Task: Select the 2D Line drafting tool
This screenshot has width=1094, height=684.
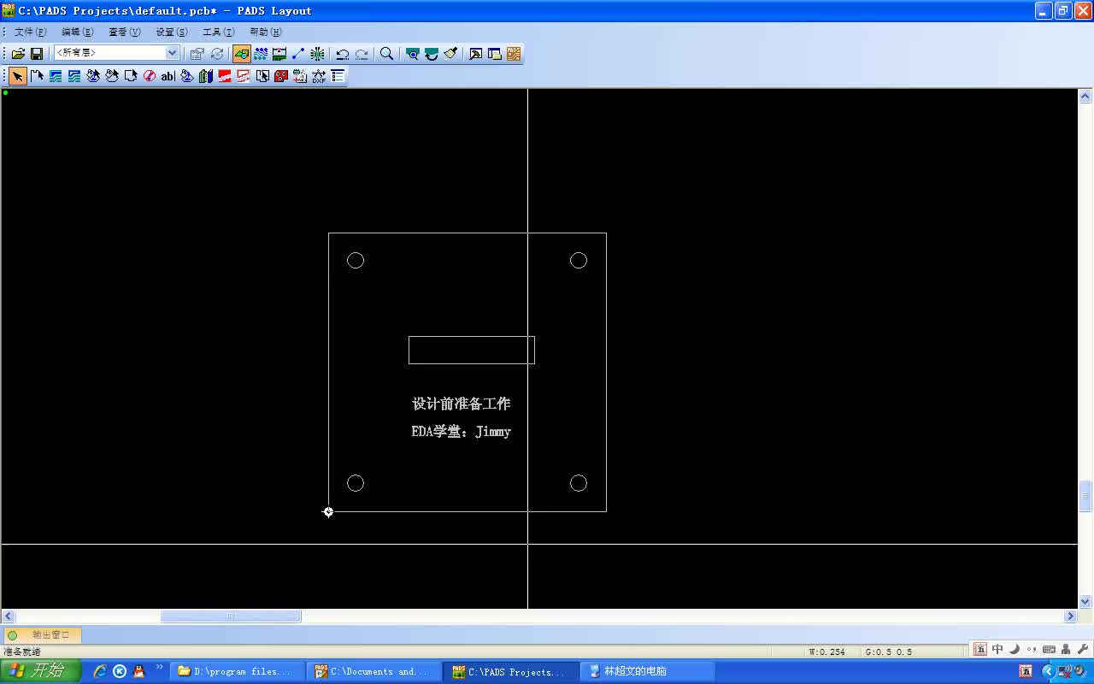Action: pos(37,76)
